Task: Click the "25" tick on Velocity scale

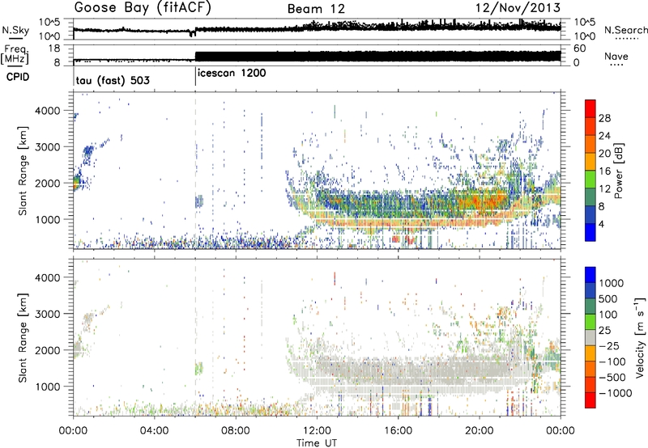Action: [x=605, y=330]
